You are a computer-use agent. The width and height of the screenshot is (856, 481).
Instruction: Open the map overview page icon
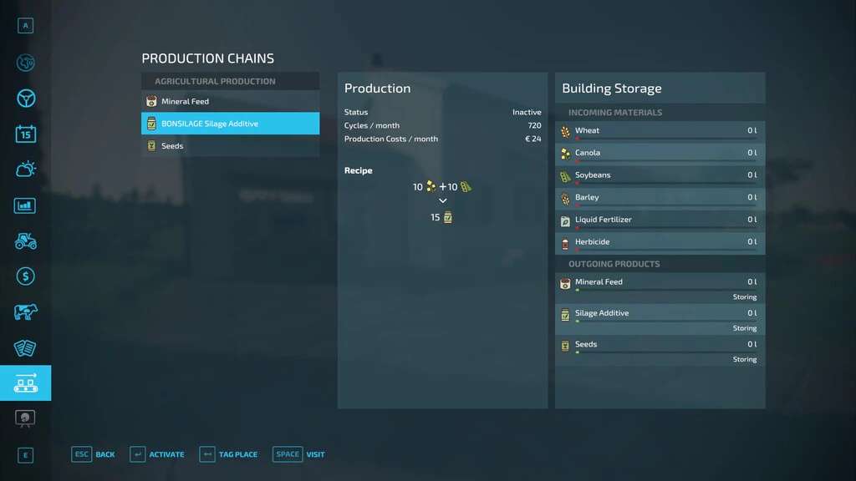25,63
